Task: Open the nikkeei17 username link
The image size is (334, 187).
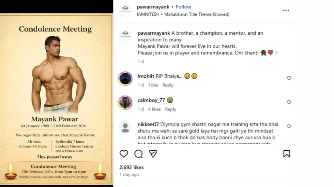Action: tap(148, 124)
